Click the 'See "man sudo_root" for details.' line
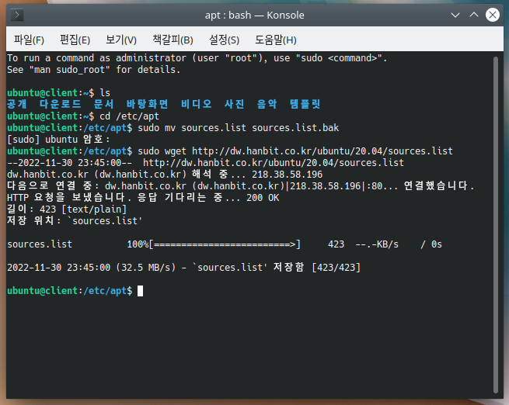This screenshot has height=405, width=509. [x=93, y=70]
